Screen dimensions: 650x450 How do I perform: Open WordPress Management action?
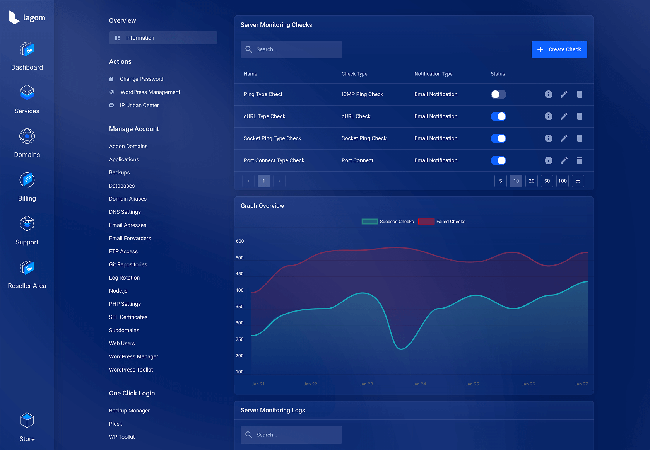coord(151,92)
